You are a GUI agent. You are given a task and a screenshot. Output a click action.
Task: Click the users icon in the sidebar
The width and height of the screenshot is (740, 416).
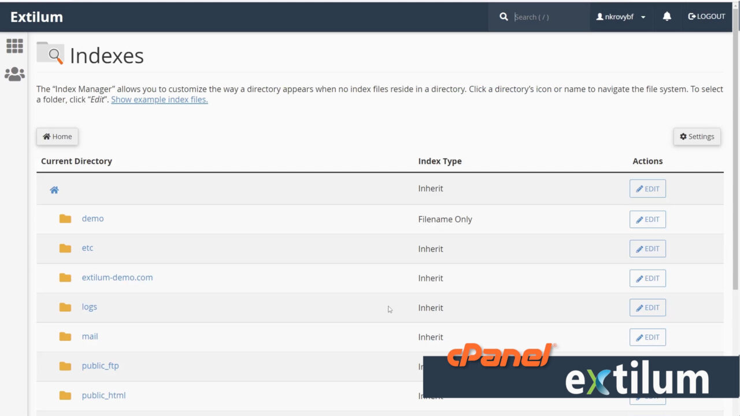(14, 73)
